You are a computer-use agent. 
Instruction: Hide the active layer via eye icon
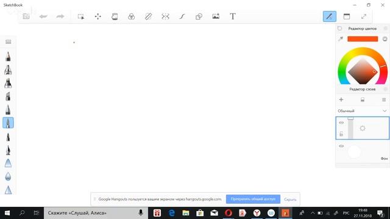[341, 123]
